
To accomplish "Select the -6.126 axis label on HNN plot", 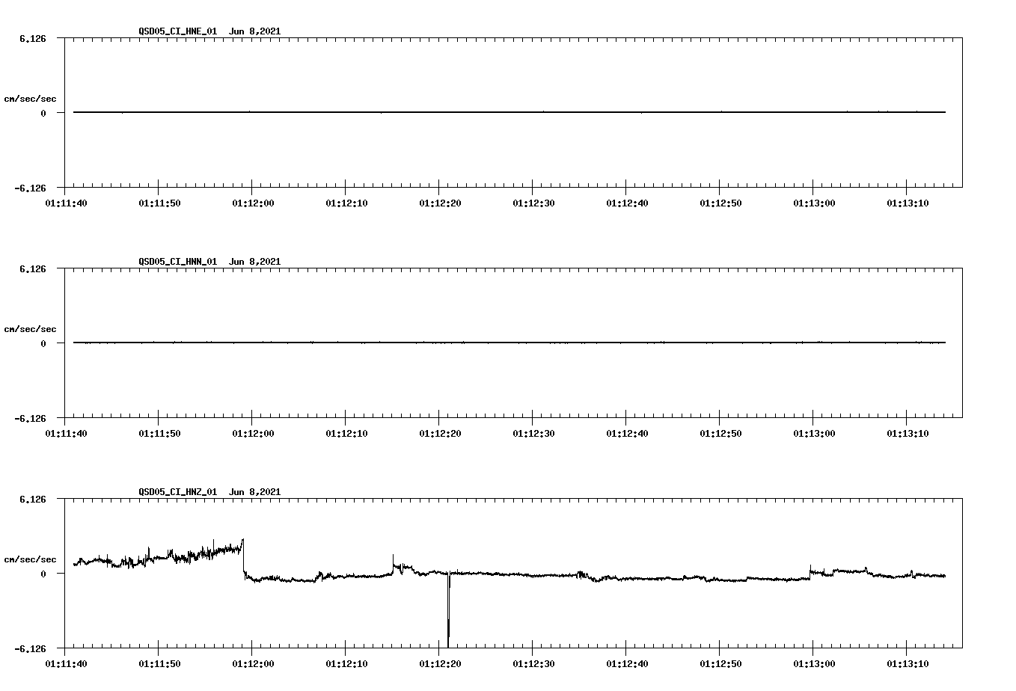I will (x=31, y=419).
